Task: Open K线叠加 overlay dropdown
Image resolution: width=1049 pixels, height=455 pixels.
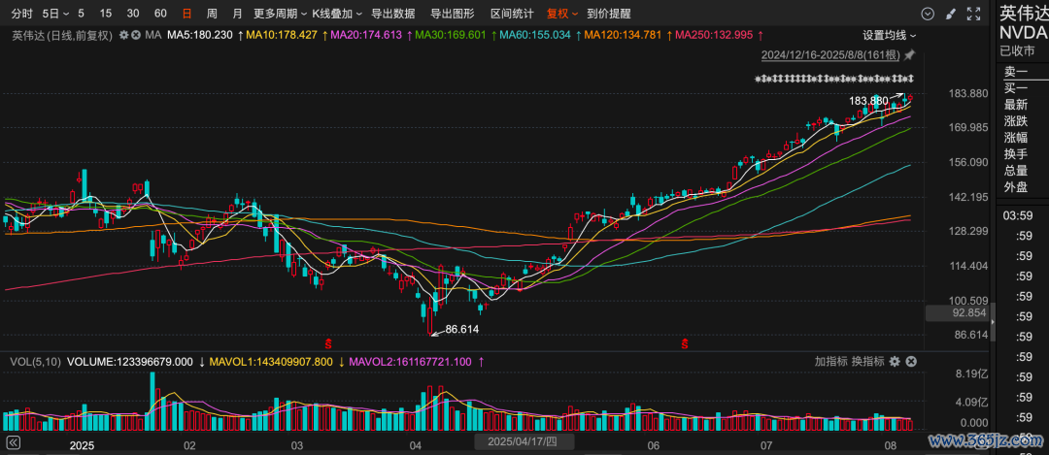Action: (337, 14)
